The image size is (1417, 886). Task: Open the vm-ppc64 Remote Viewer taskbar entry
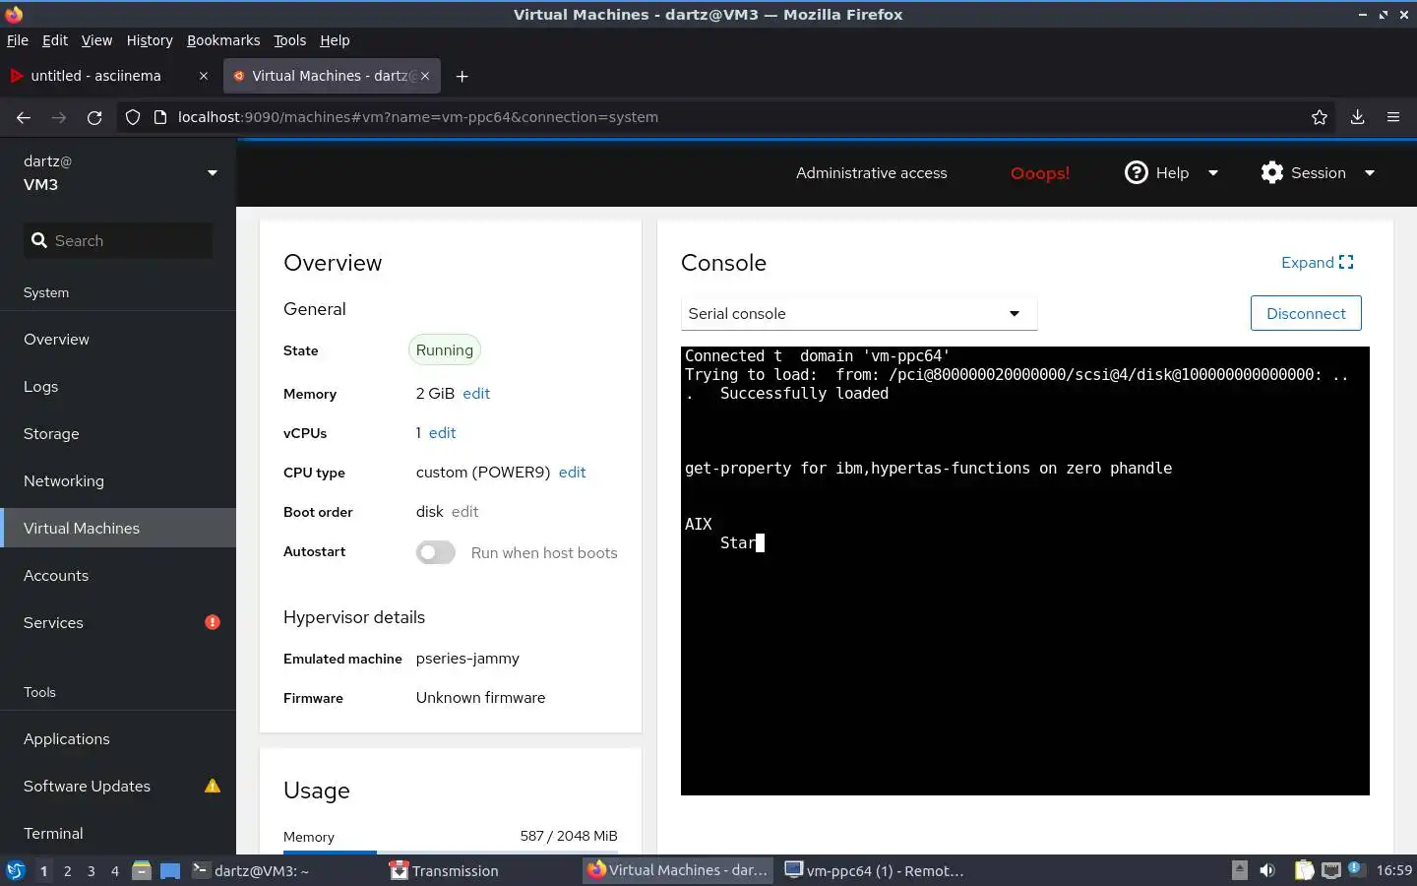click(x=874, y=870)
